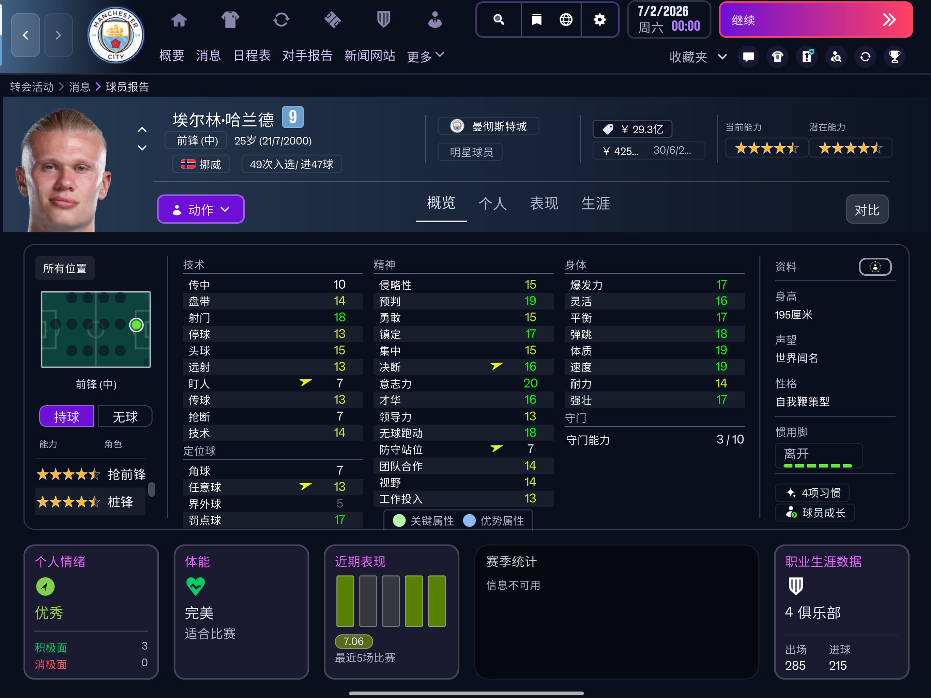Open the 所有位置 selector
Screen dimensions: 931x698
(x=65, y=268)
